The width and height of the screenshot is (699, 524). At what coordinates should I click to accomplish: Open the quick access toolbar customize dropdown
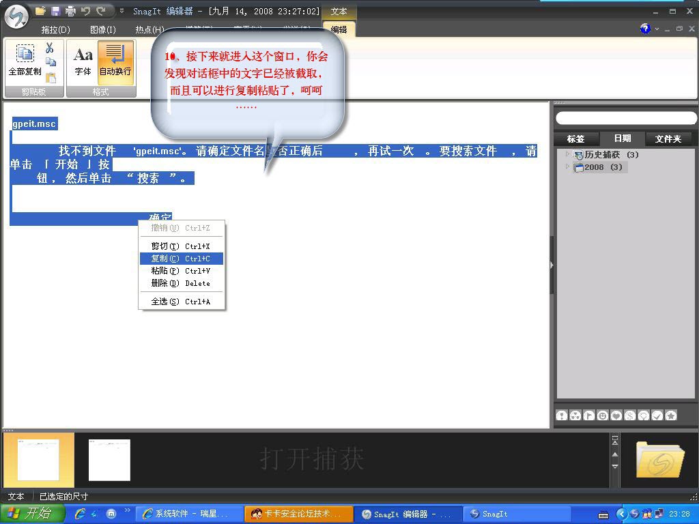click(122, 11)
